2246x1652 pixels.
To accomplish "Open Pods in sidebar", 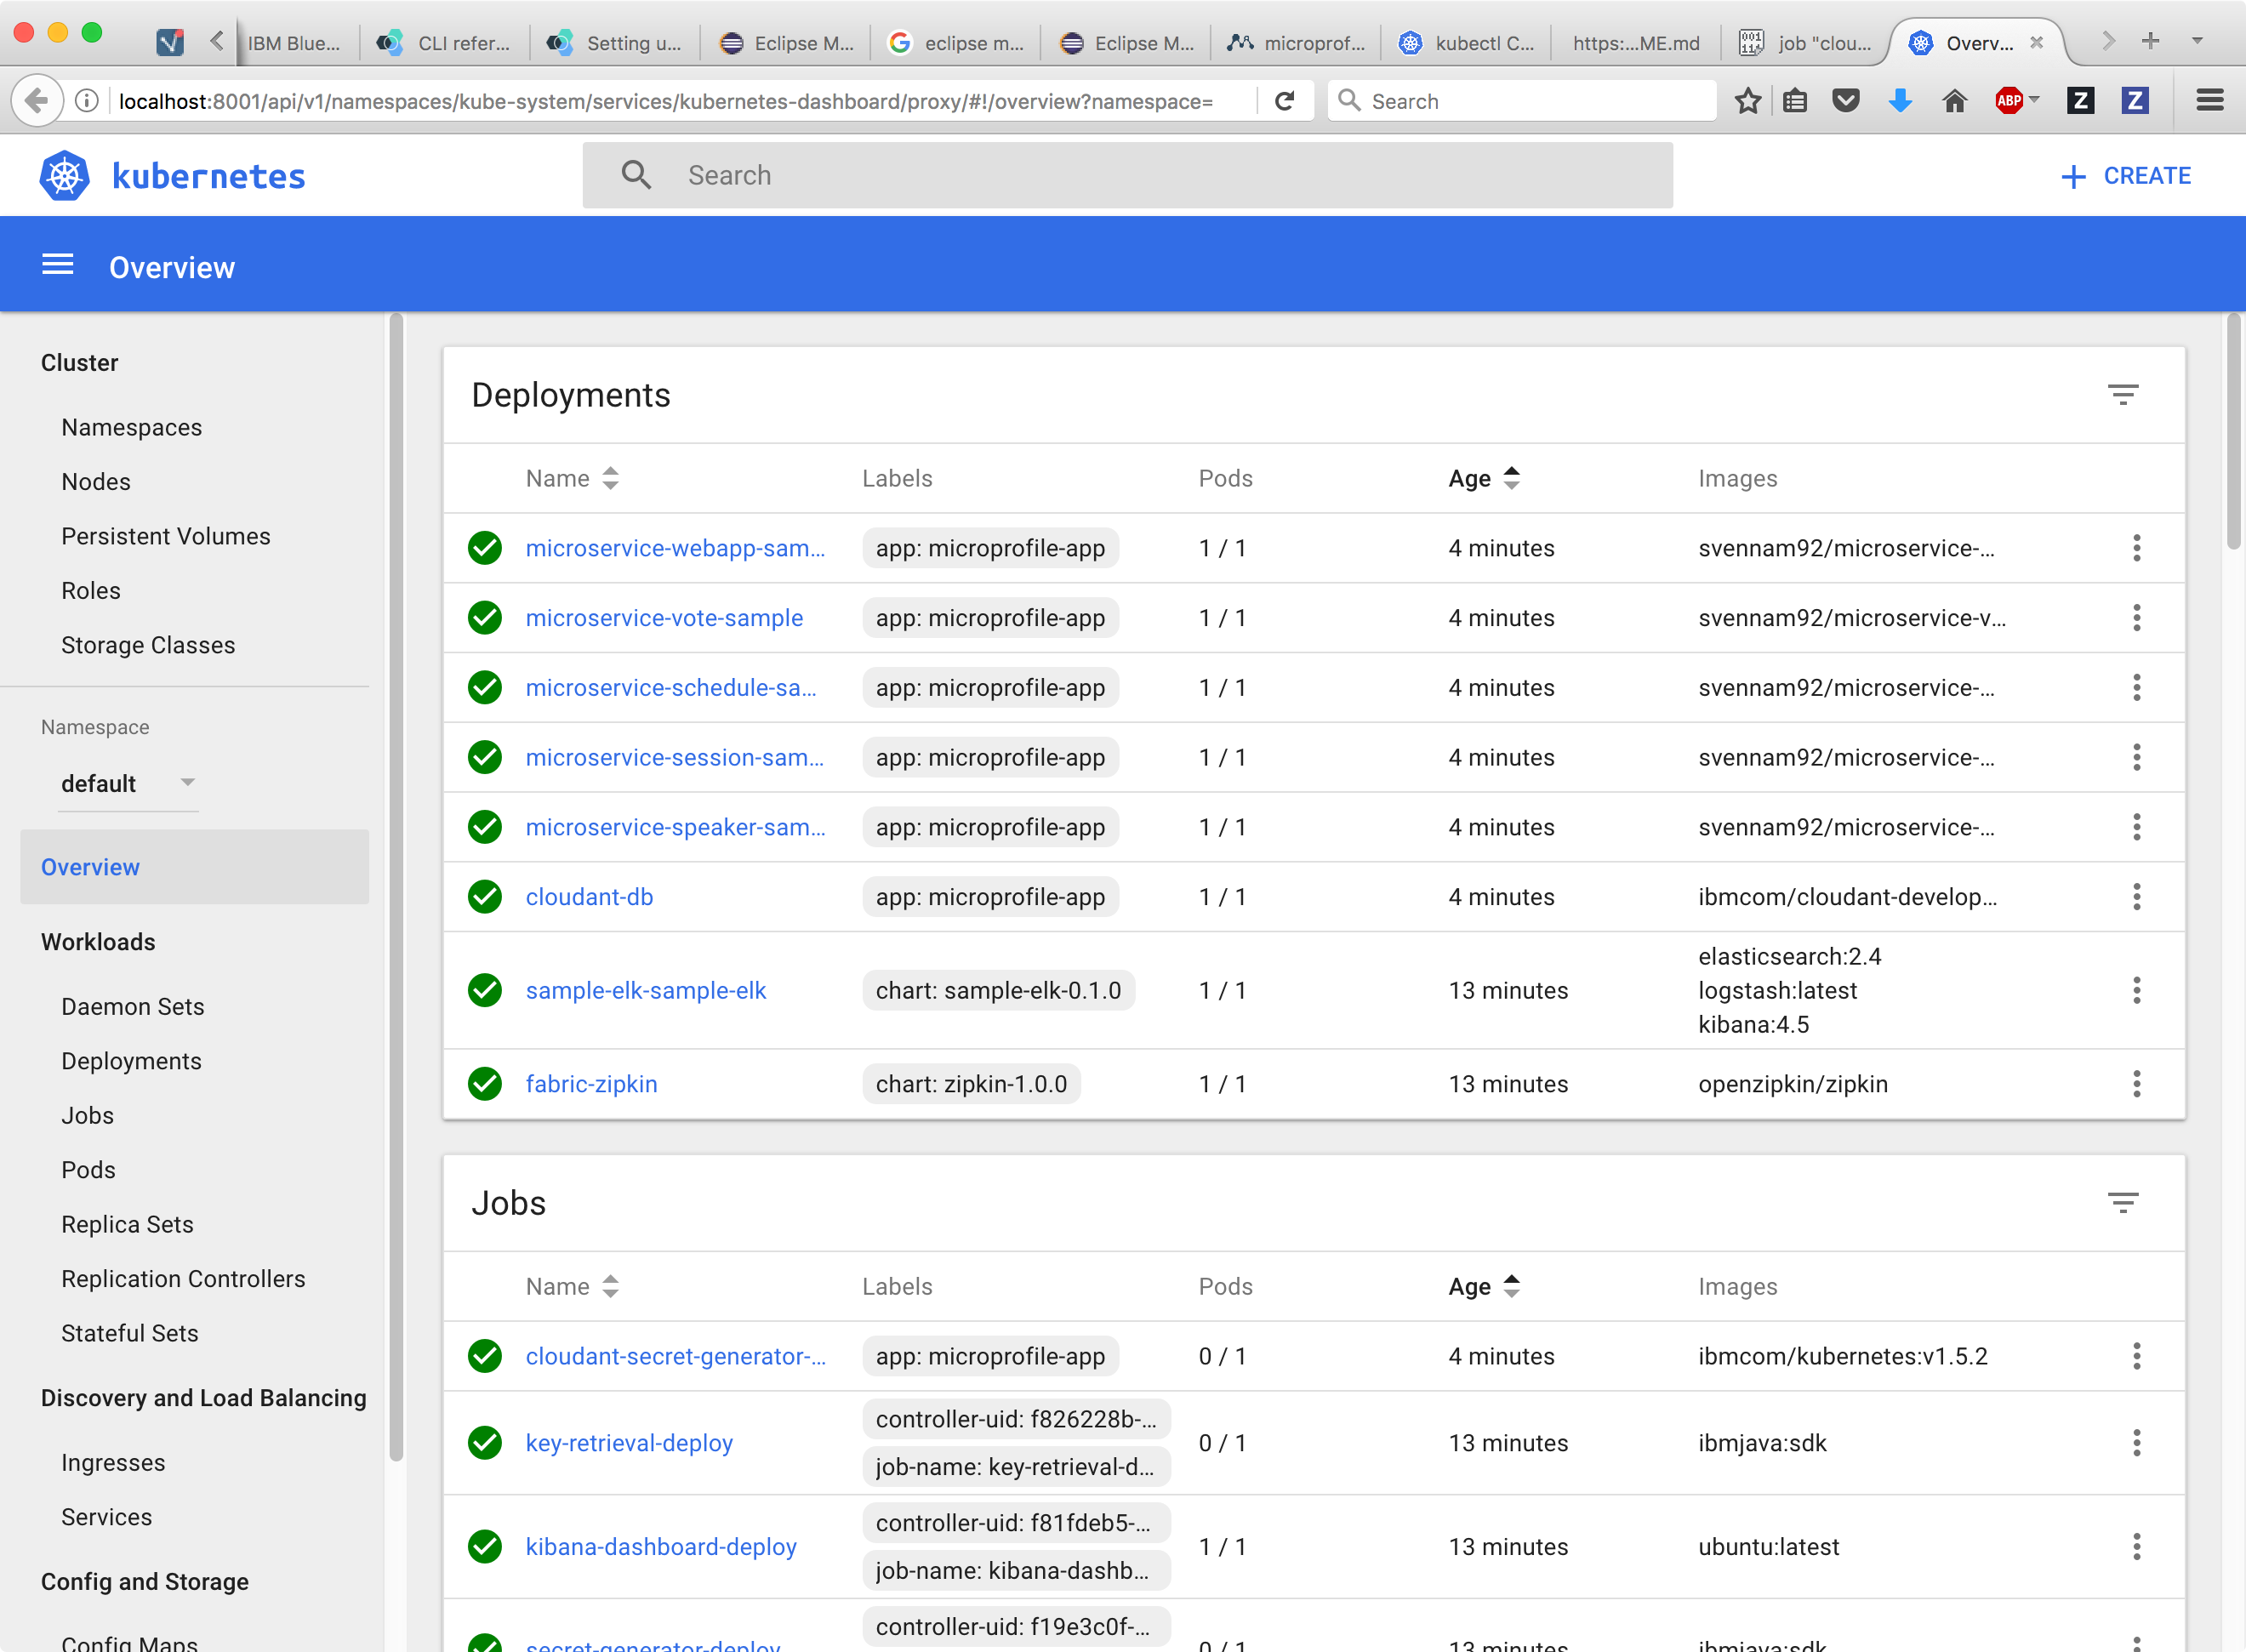I will (x=88, y=1170).
